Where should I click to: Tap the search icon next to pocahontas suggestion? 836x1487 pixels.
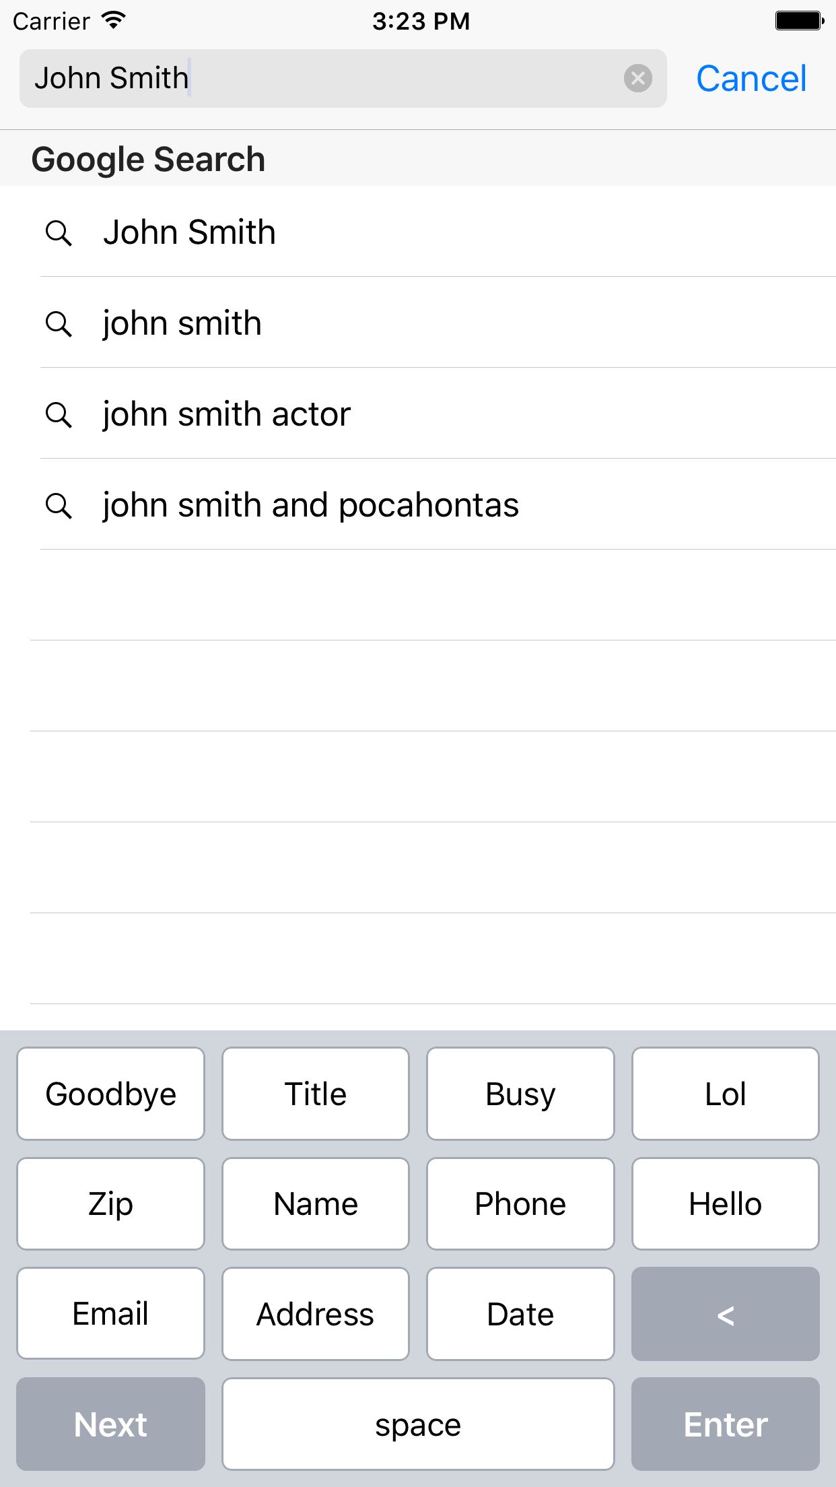tap(59, 506)
